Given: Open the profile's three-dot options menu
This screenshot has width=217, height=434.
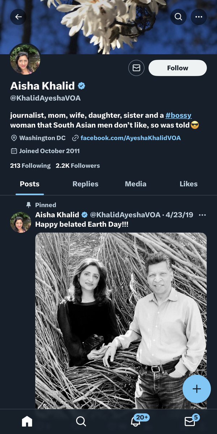Looking at the screenshot, I should click(x=199, y=17).
